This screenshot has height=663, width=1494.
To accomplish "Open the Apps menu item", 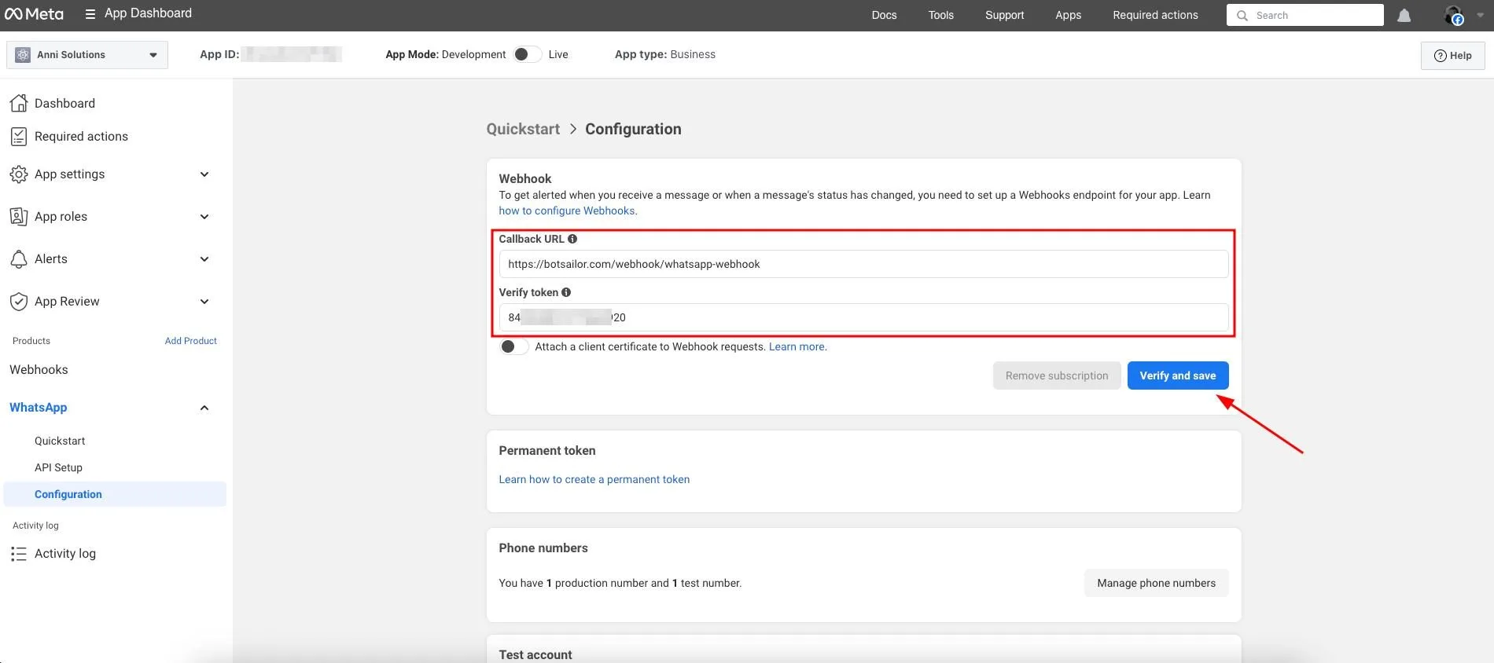I will point(1068,15).
